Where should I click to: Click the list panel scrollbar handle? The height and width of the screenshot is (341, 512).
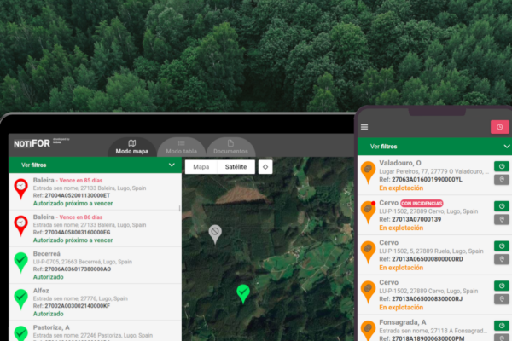click(x=179, y=208)
